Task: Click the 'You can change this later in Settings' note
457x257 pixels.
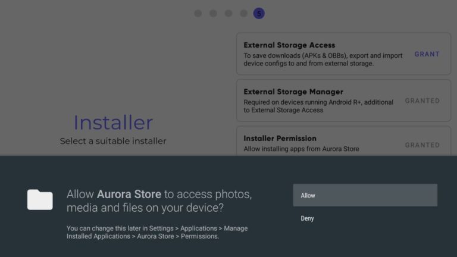Action: point(157,232)
